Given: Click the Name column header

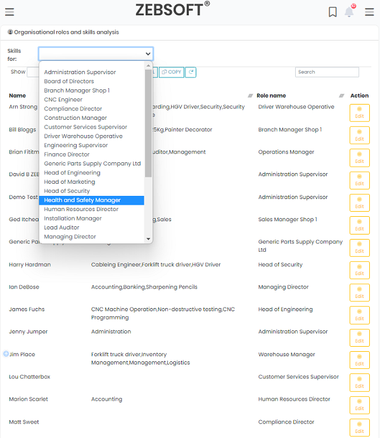Looking at the screenshot, I should pos(17,96).
